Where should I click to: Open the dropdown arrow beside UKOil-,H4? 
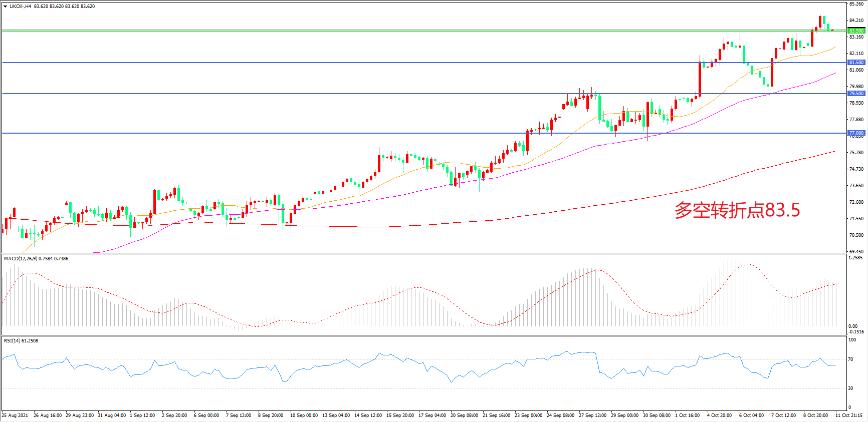pos(6,7)
